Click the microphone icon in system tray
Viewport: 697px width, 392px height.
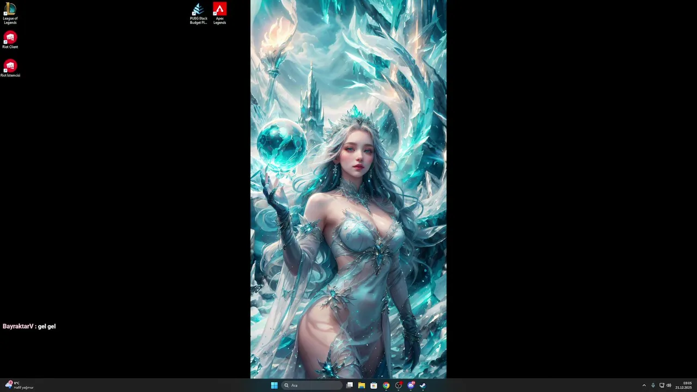653,385
